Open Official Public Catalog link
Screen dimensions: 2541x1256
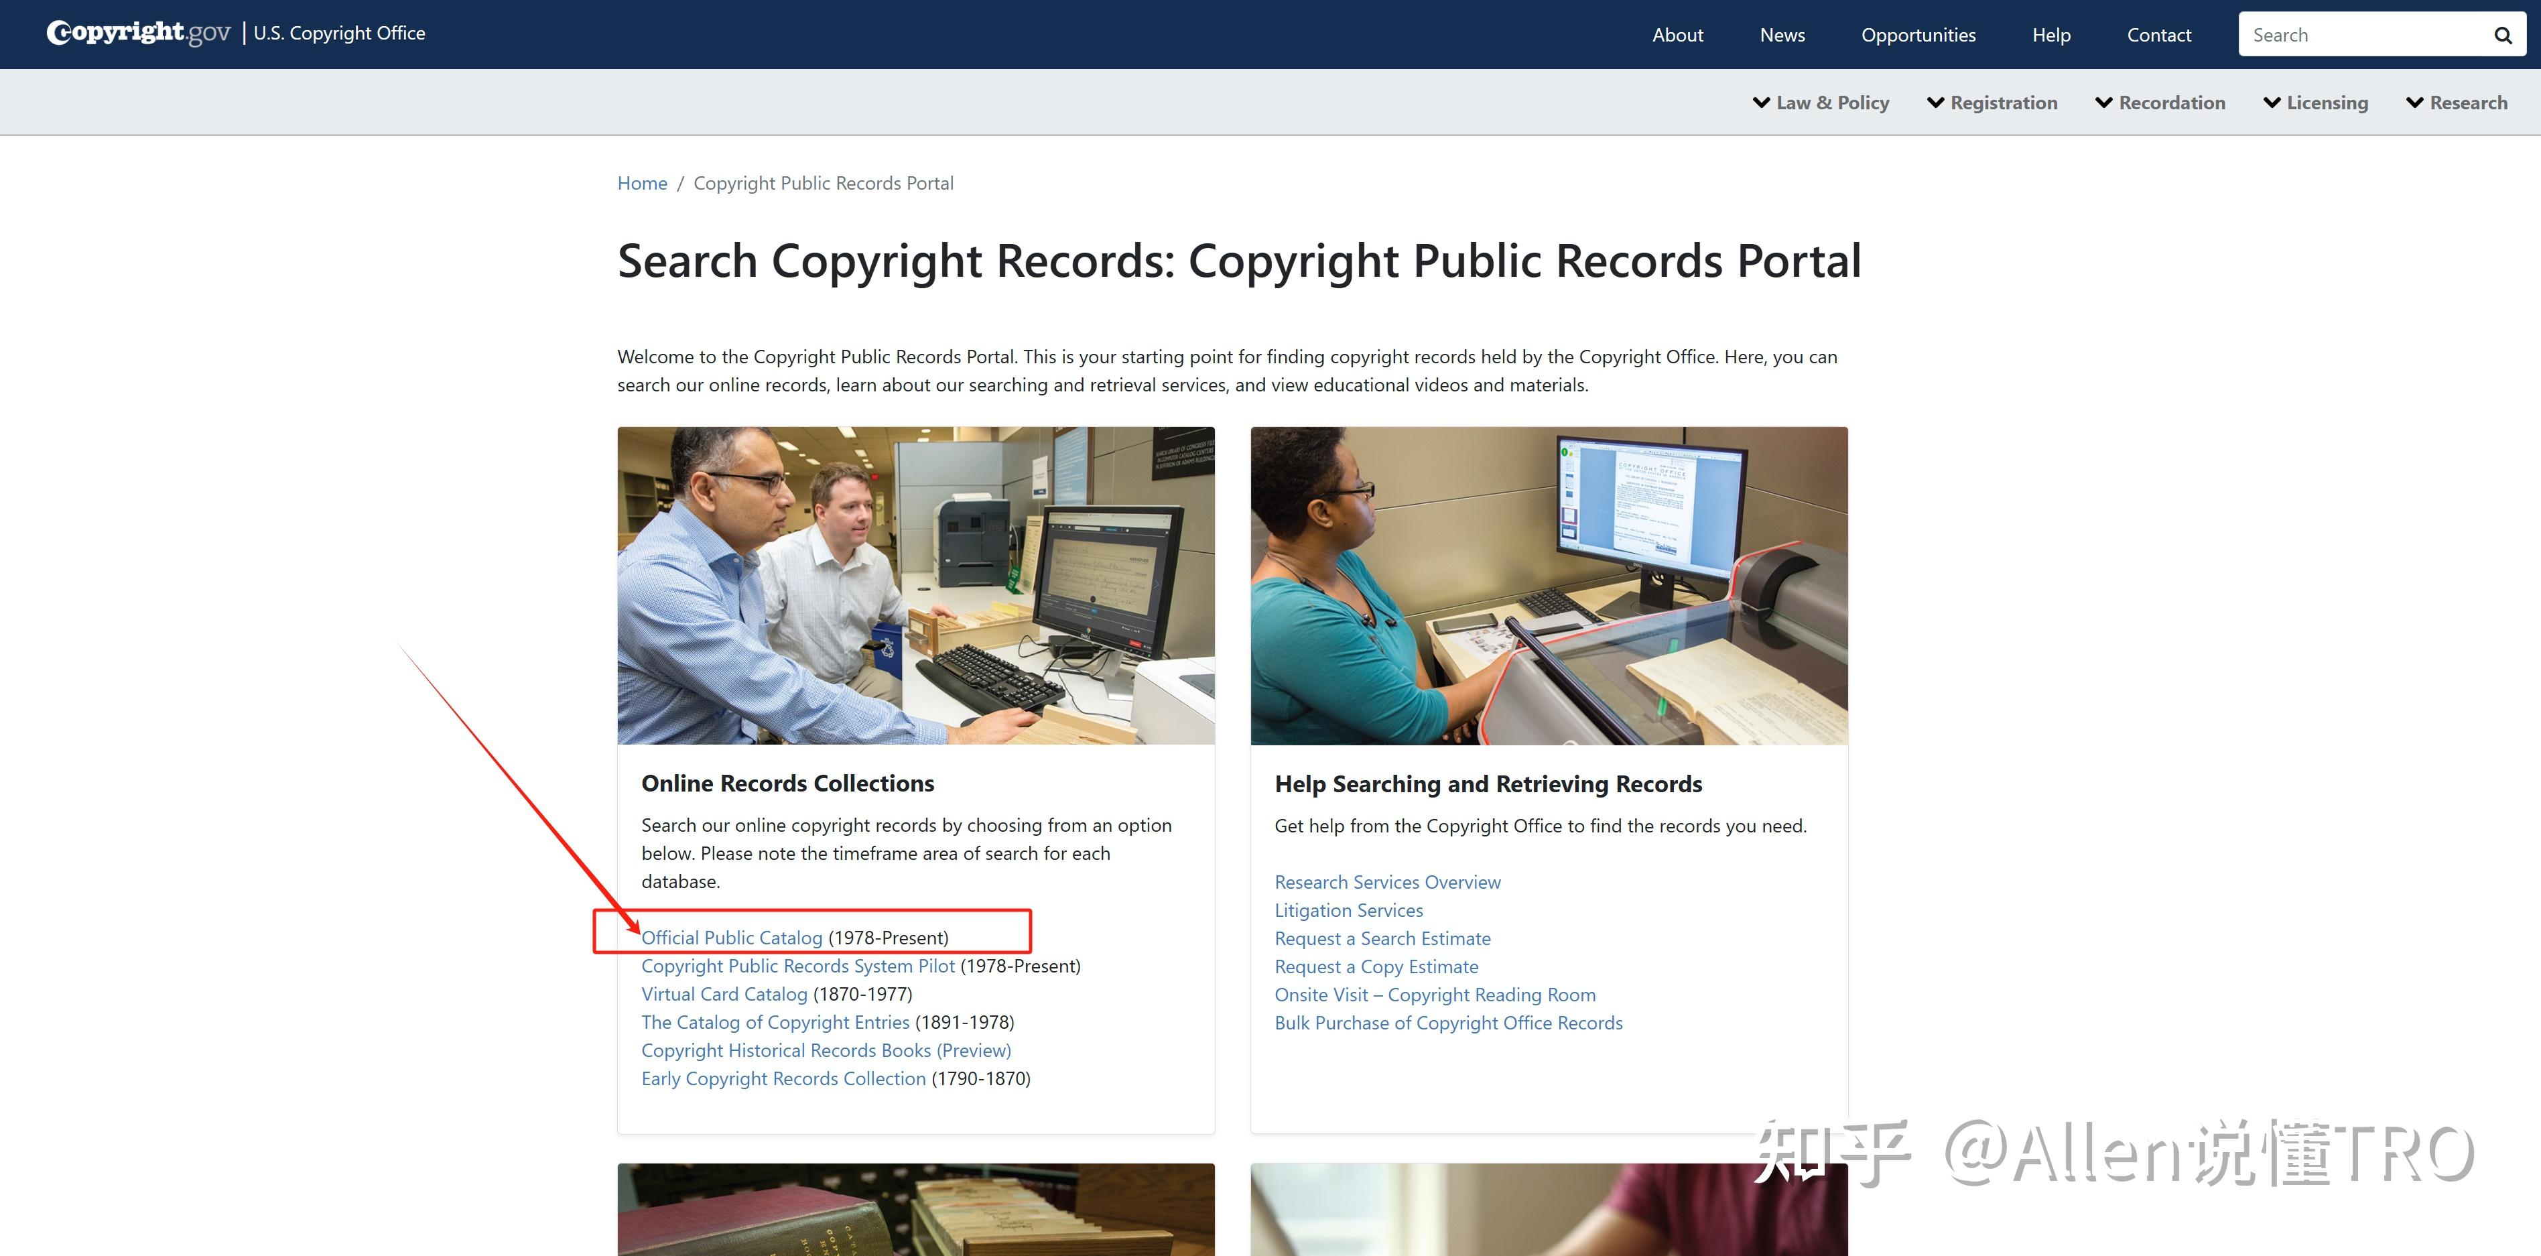pyautogui.click(x=731, y=938)
